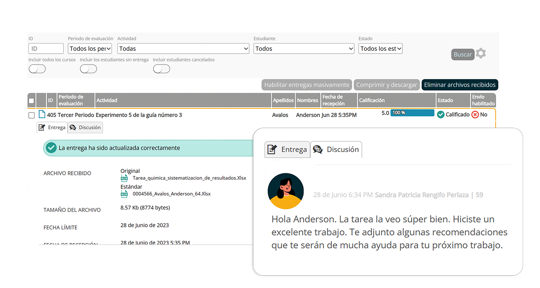The width and height of the screenshot is (540, 288).
Task: Click the Buscar button
Action: pos(463,54)
